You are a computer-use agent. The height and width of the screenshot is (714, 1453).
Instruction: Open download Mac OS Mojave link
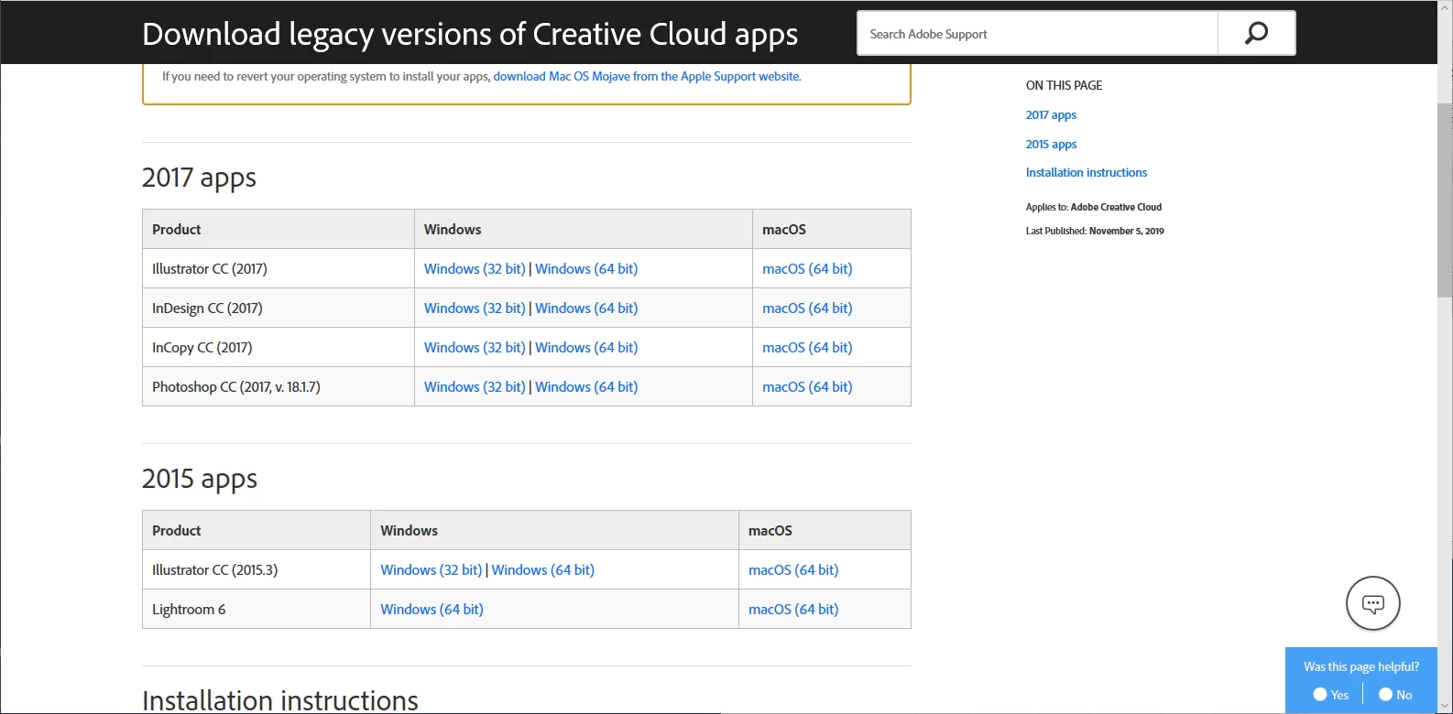click(647, 77)
